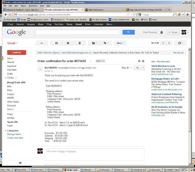Viewport: 195px width, 172px height.
Task: Archive this email with the archive icon
Action: [56, 43]
